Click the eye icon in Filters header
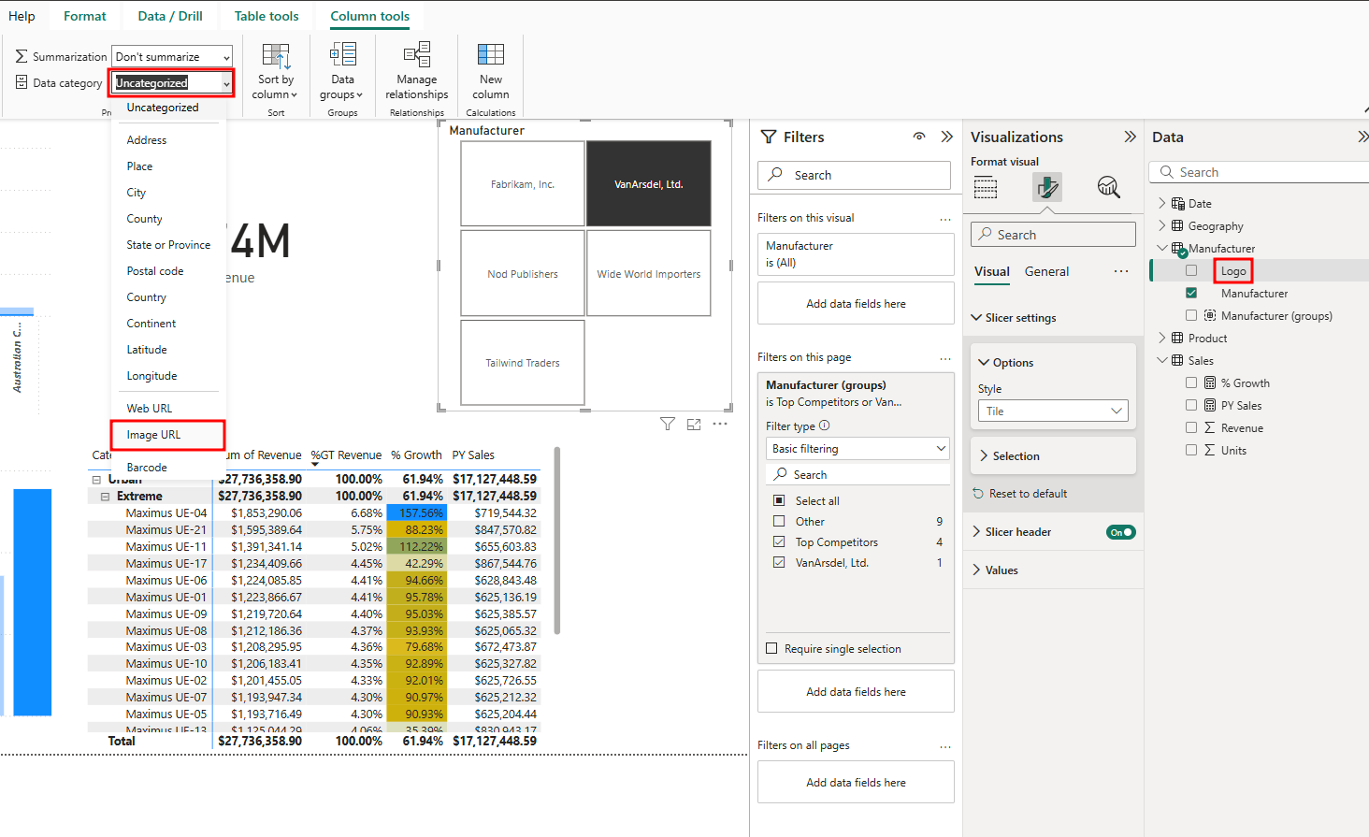The height and width of the screenshot is (837, 1369). [x=919, y=137]
